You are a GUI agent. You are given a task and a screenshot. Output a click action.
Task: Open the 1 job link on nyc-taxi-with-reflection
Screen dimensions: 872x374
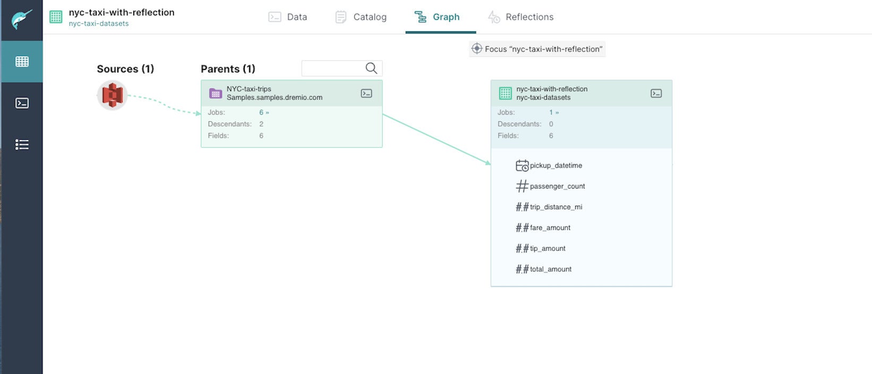[554, 112]
